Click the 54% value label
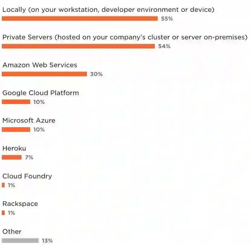This screenshot has height=245, width=251. coord(164,46)
